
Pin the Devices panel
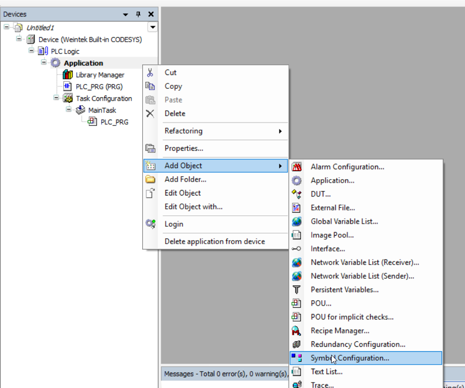[138, 14]
